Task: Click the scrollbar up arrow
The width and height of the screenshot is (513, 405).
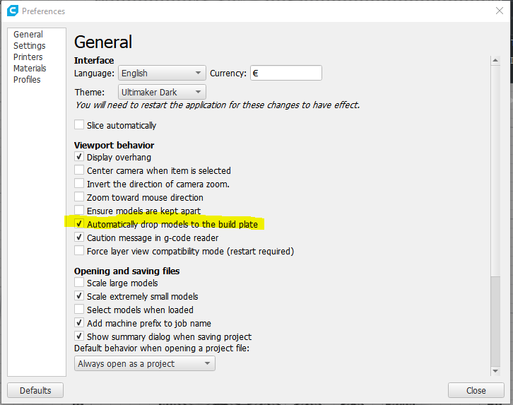Action: pyautogui.click(x=495, y=61)
